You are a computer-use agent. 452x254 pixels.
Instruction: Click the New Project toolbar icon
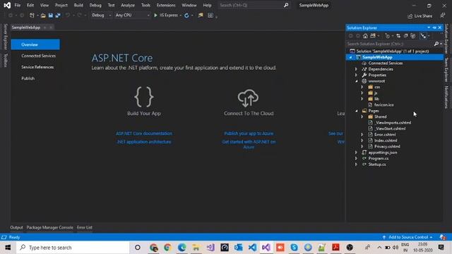[32, 16]
